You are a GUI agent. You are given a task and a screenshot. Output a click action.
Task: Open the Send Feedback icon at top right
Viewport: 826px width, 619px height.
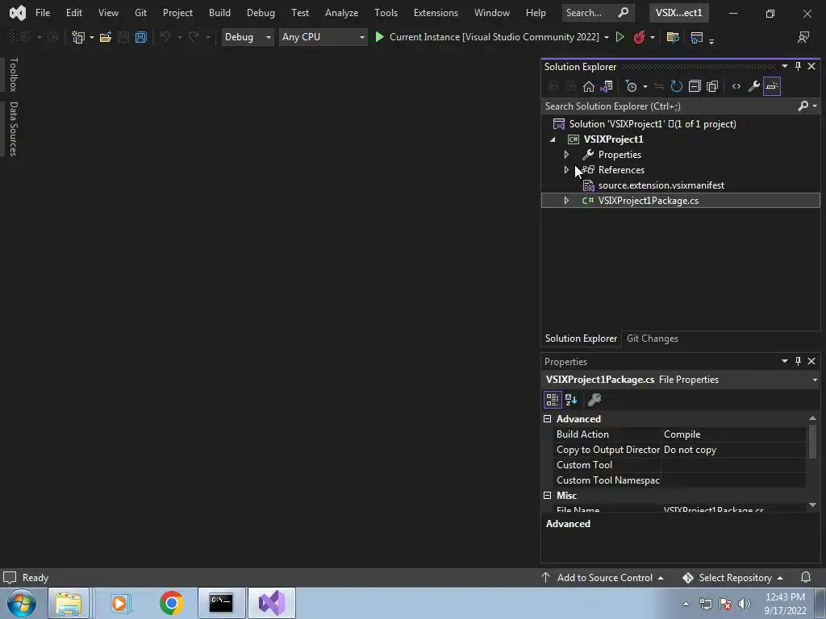point(803,37)
